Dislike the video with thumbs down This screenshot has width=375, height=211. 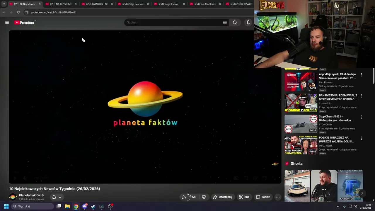point(204,197)
